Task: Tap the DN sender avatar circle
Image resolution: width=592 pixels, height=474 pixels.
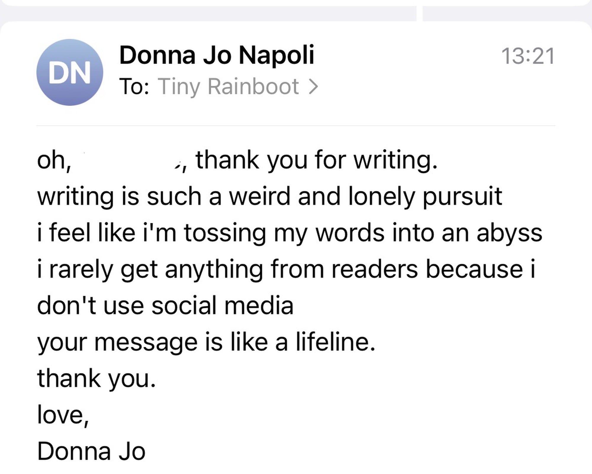Action: (x=70, y=72)
